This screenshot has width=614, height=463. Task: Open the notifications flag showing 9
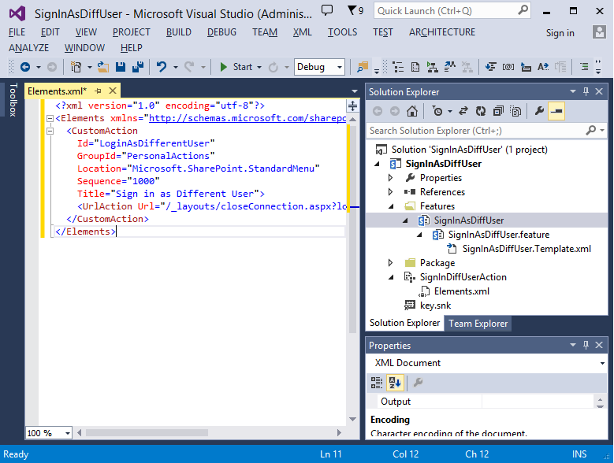click(355, 10)
